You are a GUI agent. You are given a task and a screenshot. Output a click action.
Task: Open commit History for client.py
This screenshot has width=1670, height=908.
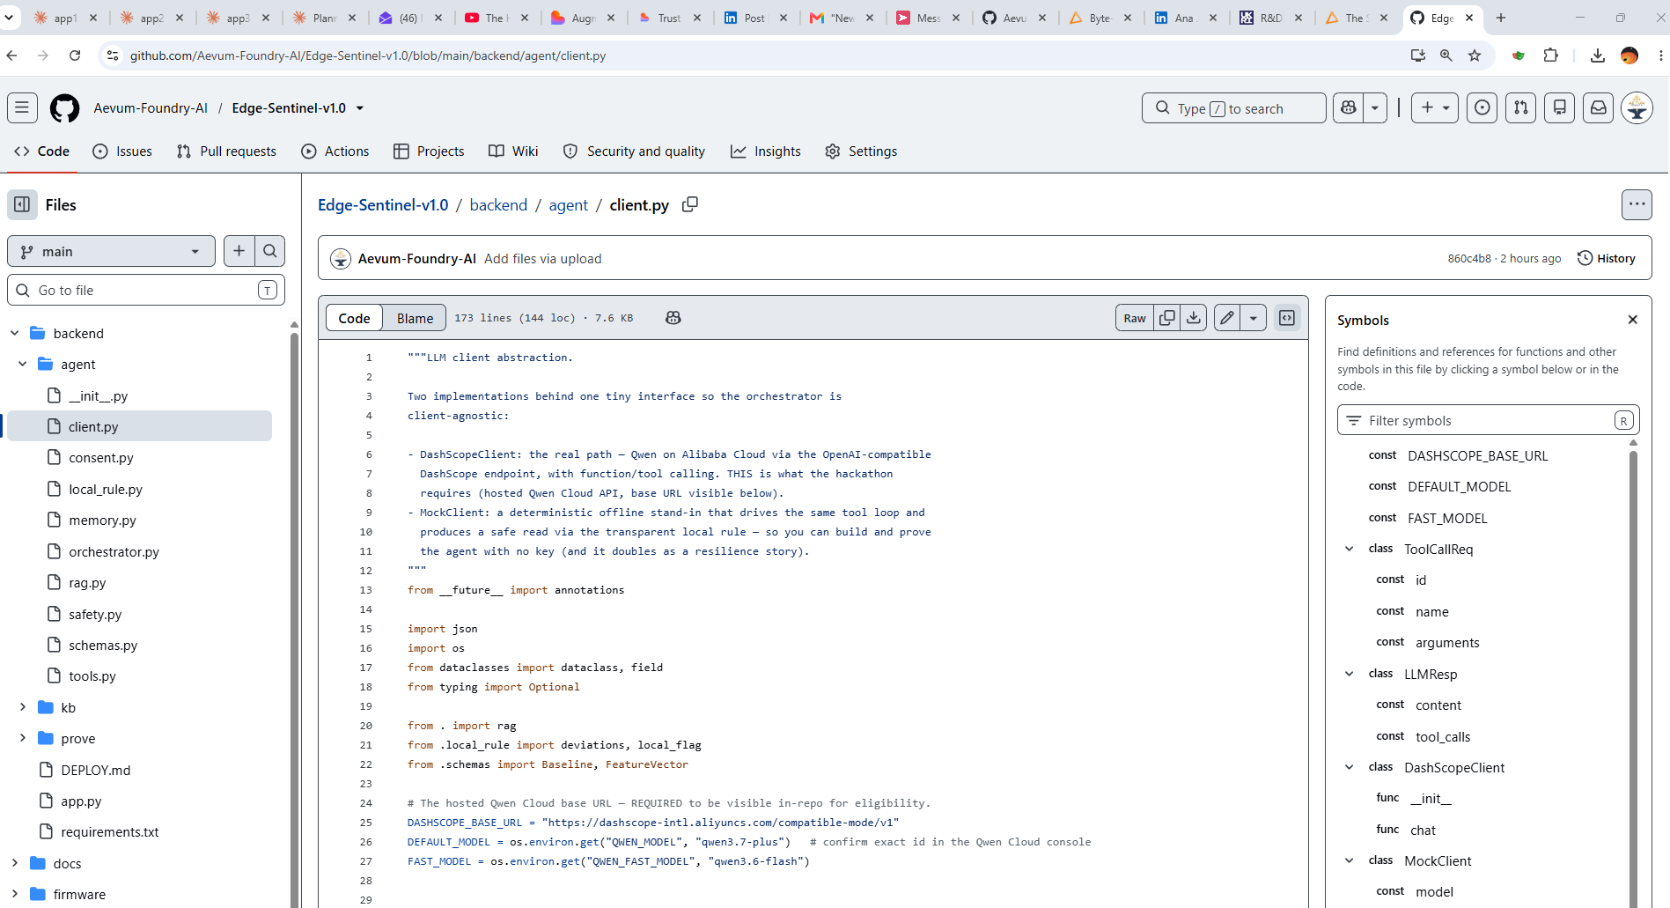click(1607, 258)
